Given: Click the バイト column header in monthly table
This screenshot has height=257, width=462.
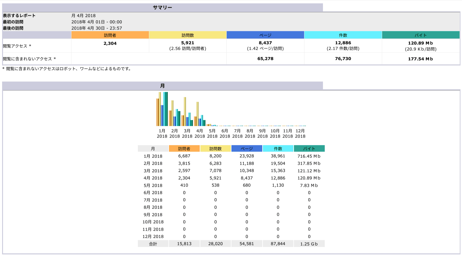Looking at the screenshot, I should pyautogui.click(x=309, y=149).
